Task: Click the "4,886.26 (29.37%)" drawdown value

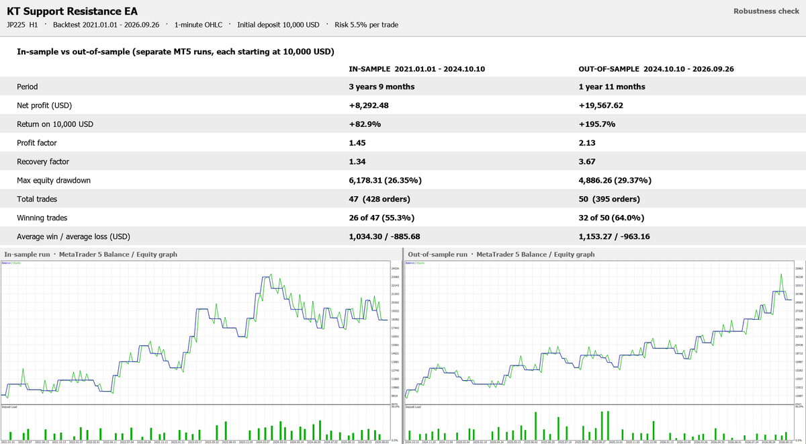Action: click(615, 181)
